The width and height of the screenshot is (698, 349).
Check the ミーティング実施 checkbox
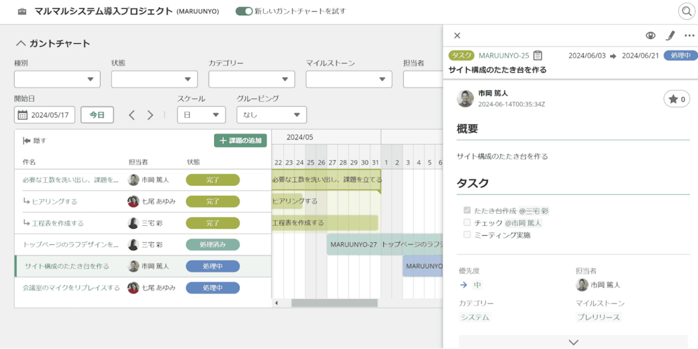point(467,235)
